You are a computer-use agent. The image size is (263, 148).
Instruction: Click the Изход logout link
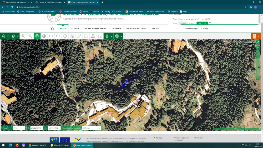pyautogui.click(x=205, y=29)
